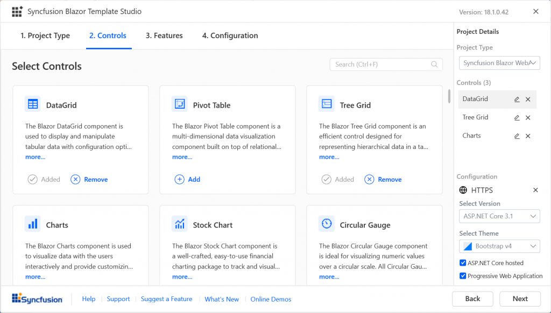Click inside the Search controls field

[x=382, y=64]
